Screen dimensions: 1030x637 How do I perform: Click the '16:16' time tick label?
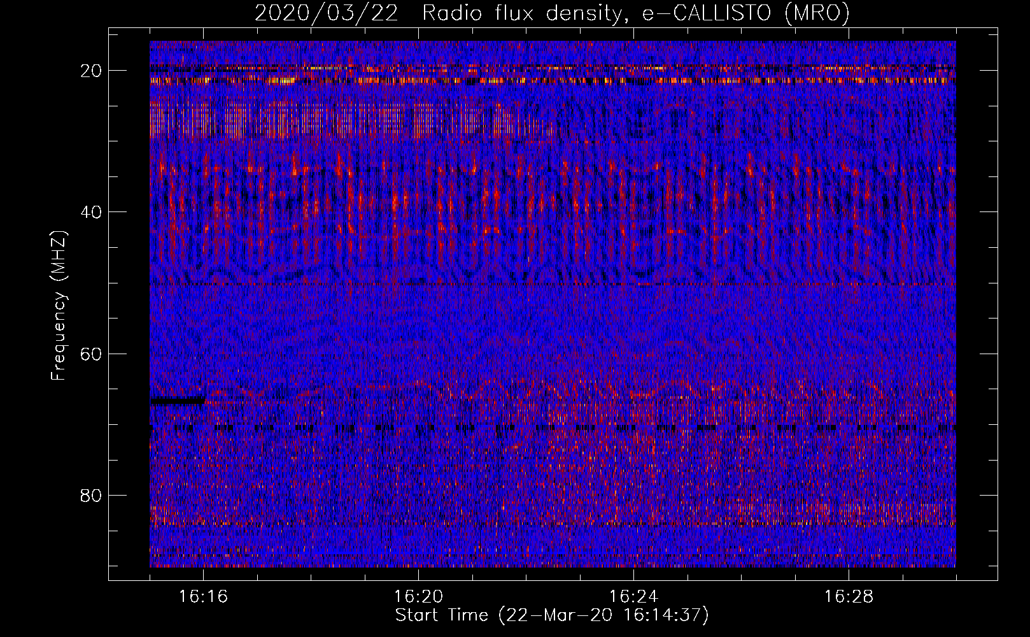click(x=203, y=597)
